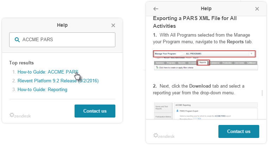Click the article panel scrollbar thumb
This screenshot has width=268, height=145.
tap(262, 93)
